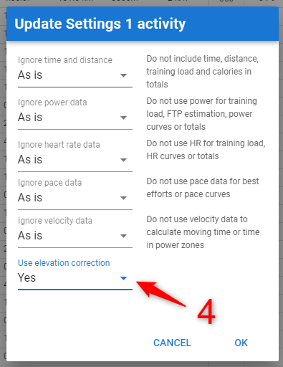Image resolution: width=283 pixels, height=367 pixels.
Task: Click the arrow icon for Ignore heart rate data
Action: pos(123,160)
